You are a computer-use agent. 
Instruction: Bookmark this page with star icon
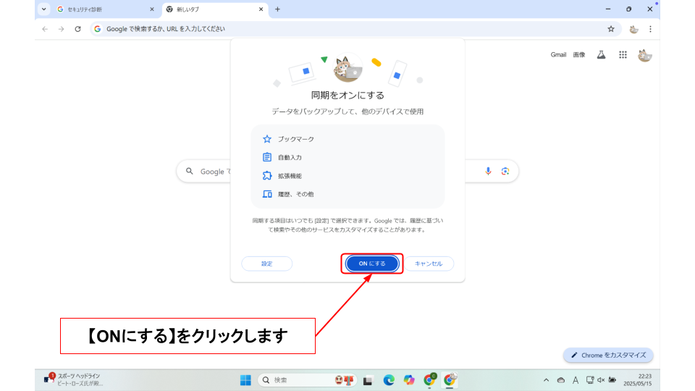pyautogui.click(x=610, y=29)
